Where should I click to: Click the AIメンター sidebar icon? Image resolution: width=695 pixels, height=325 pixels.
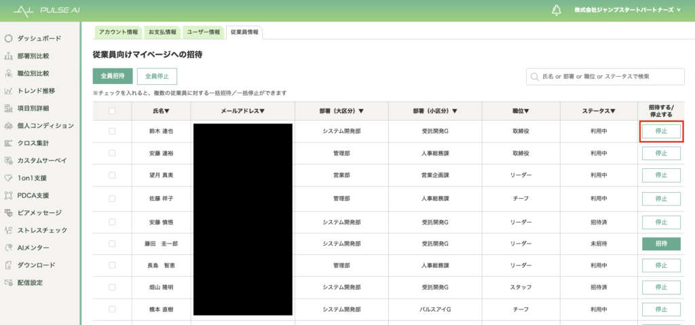8,248
